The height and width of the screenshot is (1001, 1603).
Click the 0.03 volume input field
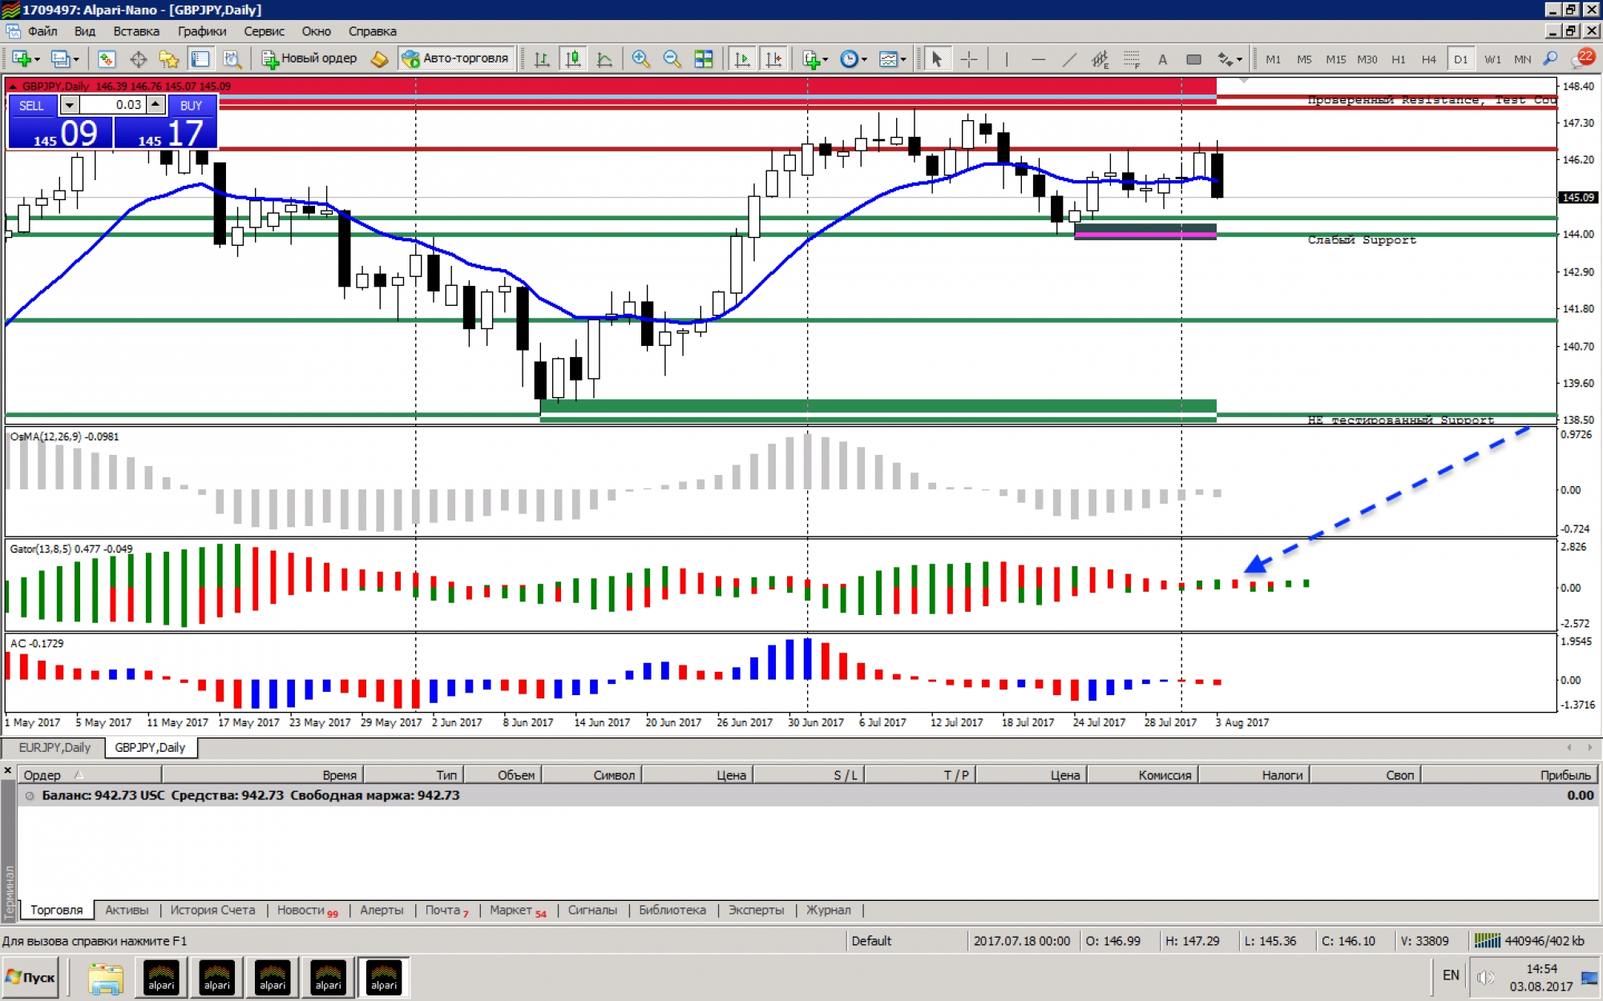[x=112, y=105]
